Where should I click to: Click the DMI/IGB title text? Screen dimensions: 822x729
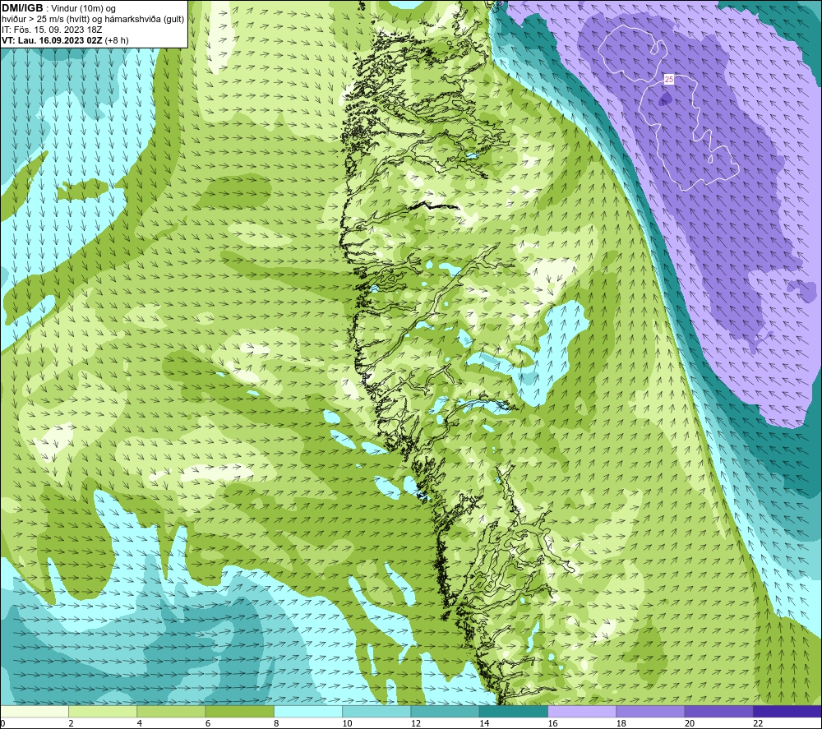pyautogui.click(x=22, y=8)
